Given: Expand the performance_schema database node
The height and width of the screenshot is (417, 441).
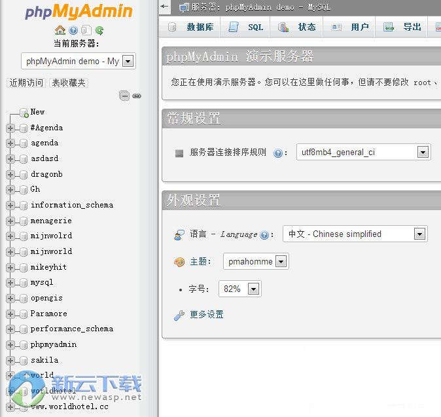Looking at the screenshot, I should point(10,329).
